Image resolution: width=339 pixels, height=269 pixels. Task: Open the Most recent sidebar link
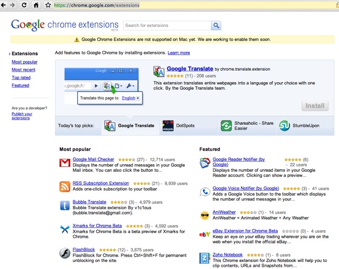(x=23, y=70)
